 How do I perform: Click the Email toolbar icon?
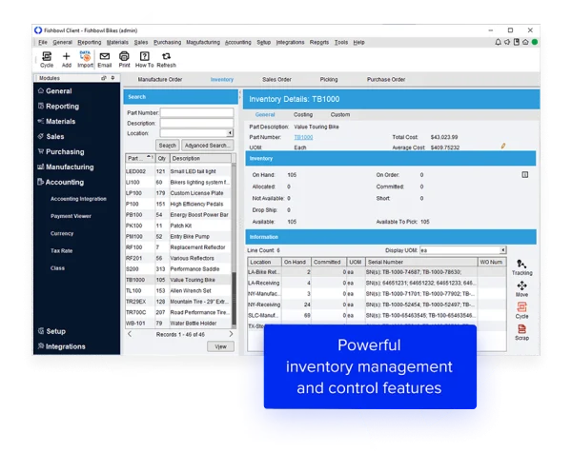[x=104, y=59]
